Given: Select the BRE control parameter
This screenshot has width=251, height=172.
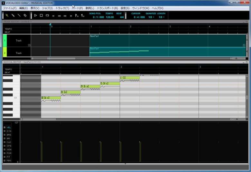Looking at the screenshot, I should (9, 135).
